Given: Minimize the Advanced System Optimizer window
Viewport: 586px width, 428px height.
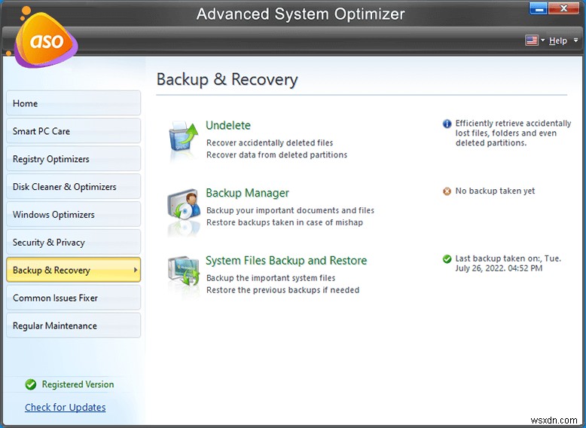Looking at the screenshot, I should point(539,8).
